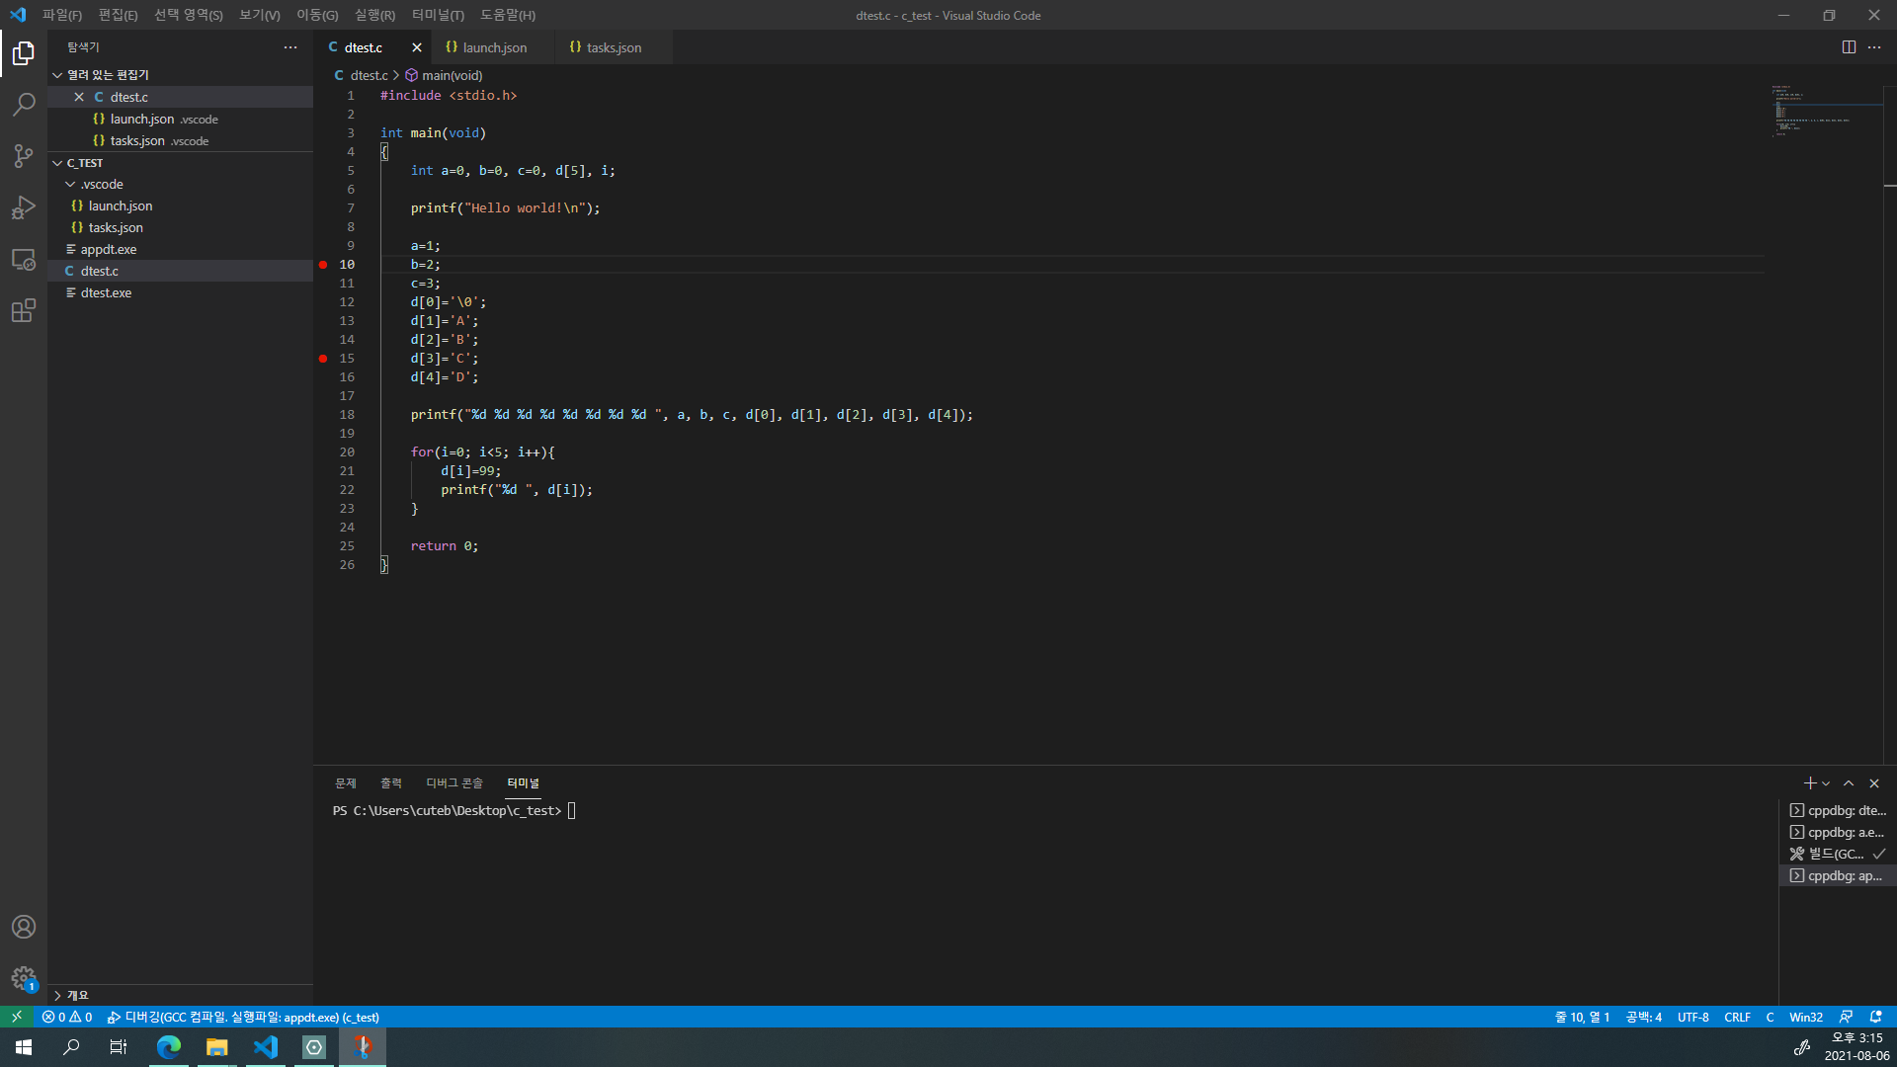Switch to the launch.json editor tab
This screenshot has height=1067, width=1897.
click(x=494, y=47)
